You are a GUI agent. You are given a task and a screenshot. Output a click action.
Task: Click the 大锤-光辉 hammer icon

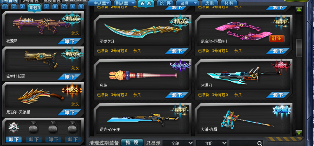[x=247, y=119]
